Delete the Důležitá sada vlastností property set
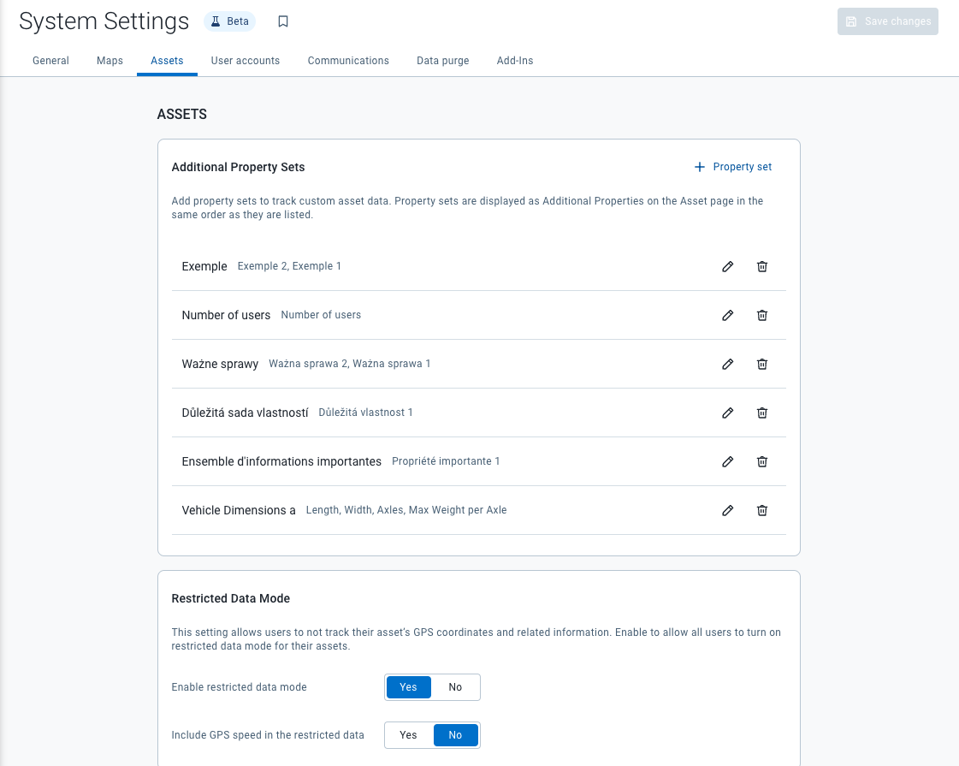The height and width of the screenshot is (766, 959). (761, 413)
